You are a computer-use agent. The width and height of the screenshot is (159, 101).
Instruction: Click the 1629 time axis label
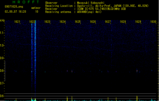coord(138,22)
